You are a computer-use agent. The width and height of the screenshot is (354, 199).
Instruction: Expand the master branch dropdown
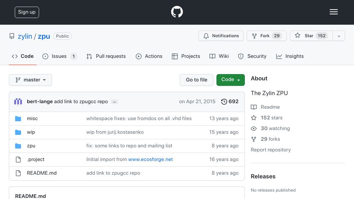[x=31, y=80]
